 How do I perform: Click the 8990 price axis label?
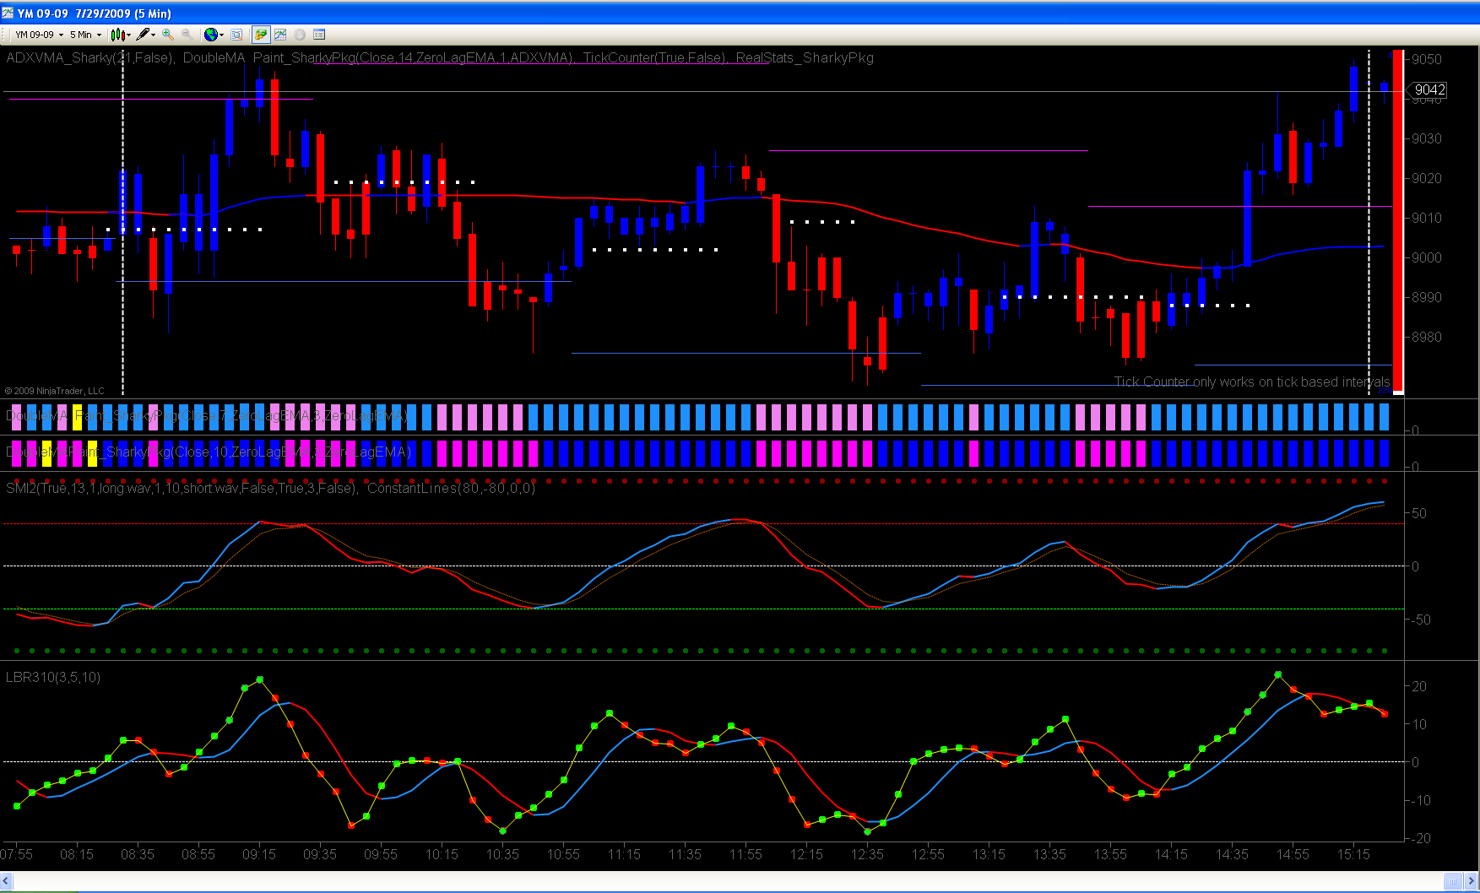point(1427,297)
